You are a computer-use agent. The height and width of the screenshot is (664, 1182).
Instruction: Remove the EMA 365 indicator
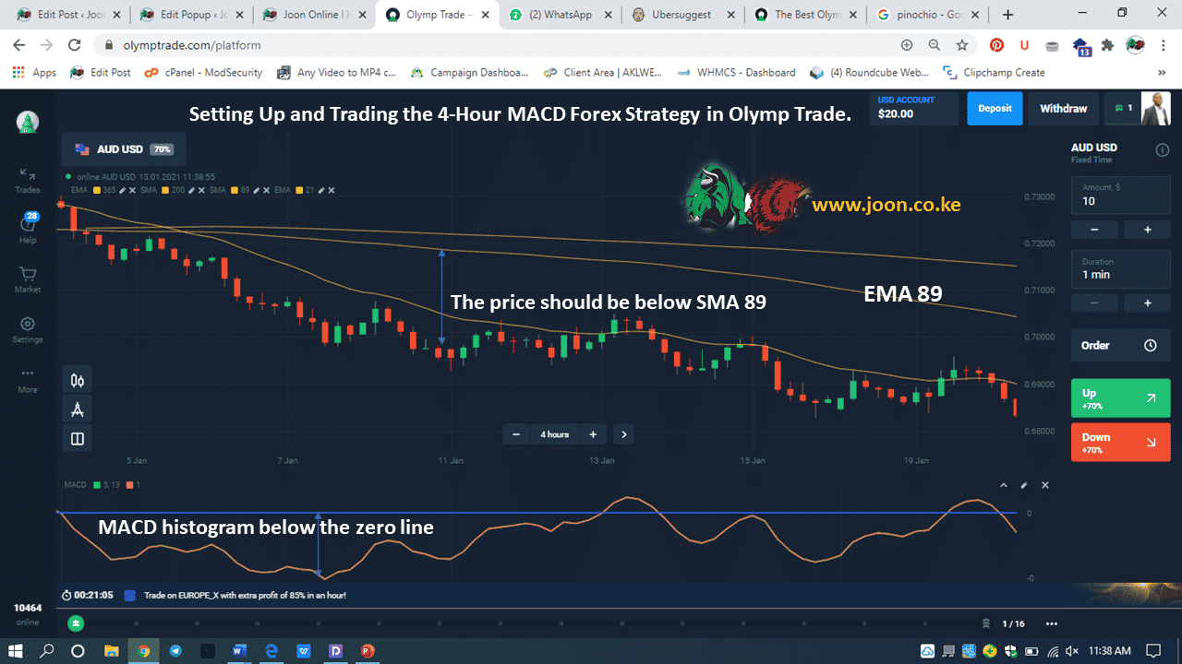click(x=133, y=190)
